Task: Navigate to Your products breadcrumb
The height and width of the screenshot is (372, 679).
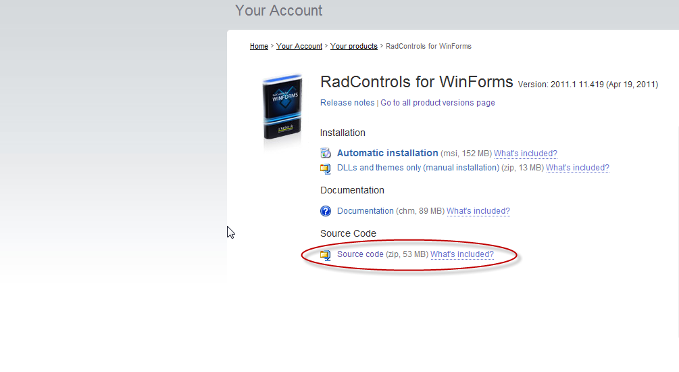Action: point(354,47)
